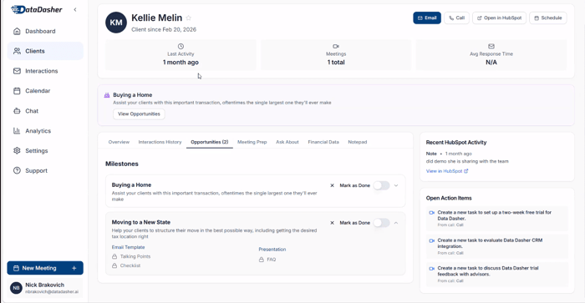Click the Interactions envelope icon

point(17,71)
